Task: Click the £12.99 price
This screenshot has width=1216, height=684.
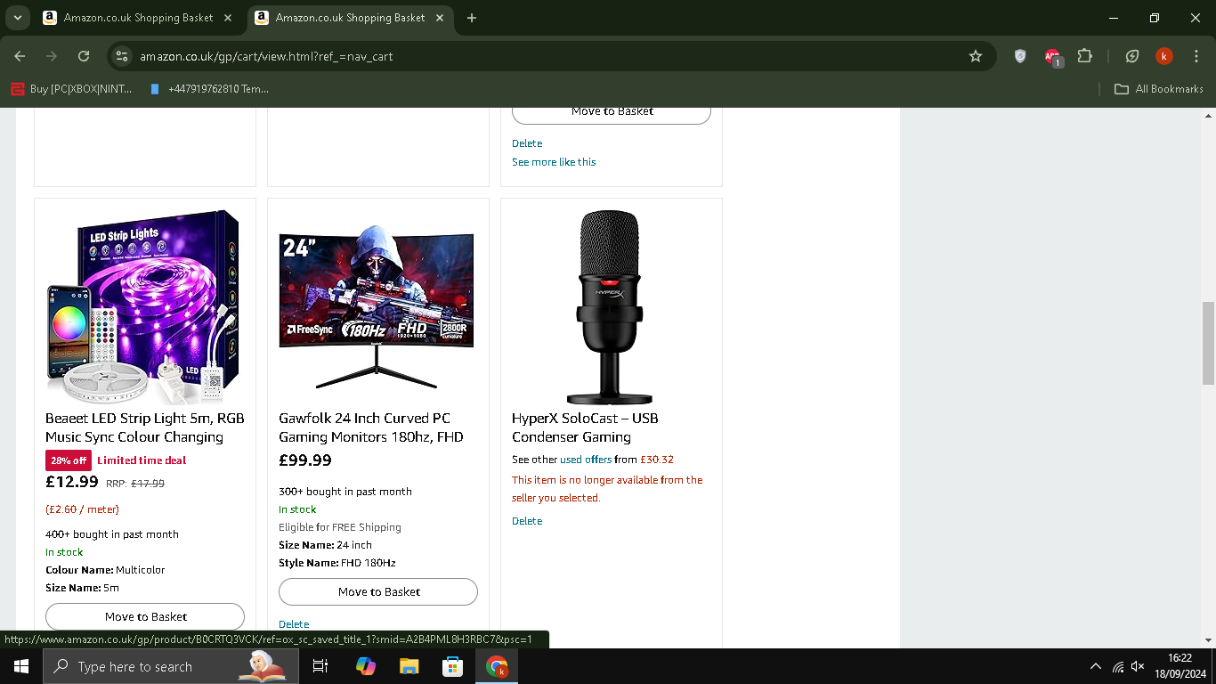Action: (72, 482)
